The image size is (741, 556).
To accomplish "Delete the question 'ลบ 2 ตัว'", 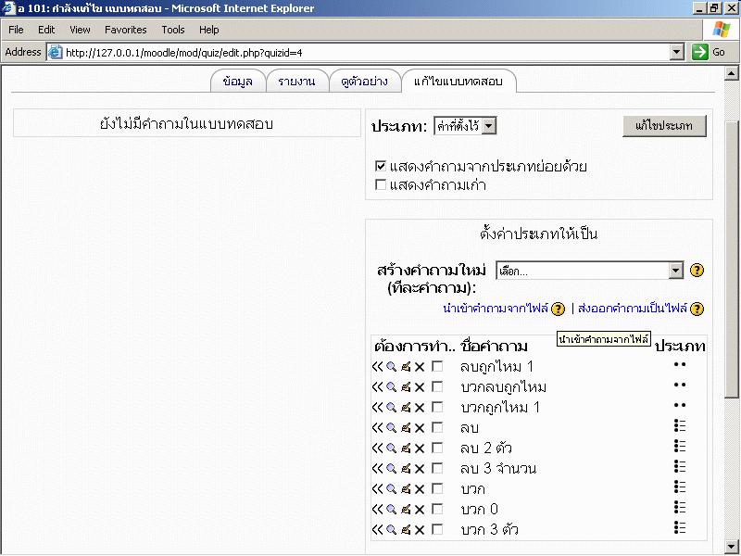I will 420,449.
